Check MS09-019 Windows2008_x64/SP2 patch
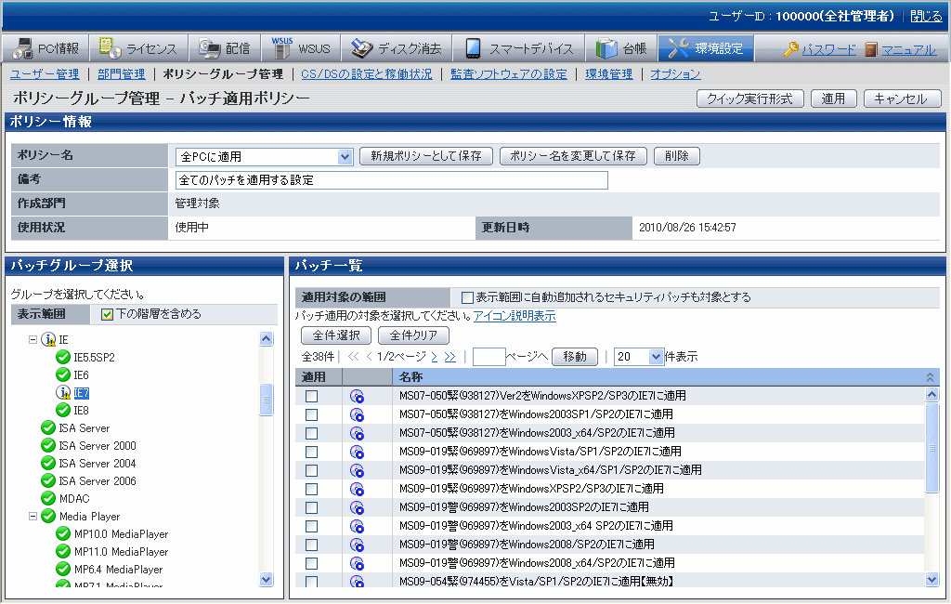This screenshot has height=604, width=951. pyautogui.click(x=312, y=563)
